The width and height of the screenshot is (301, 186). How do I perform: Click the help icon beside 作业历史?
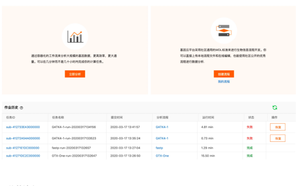point(22,108)
